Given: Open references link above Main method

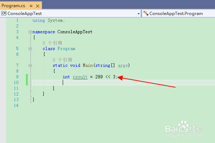Looking at the screenshot, I should pos(62,60).
